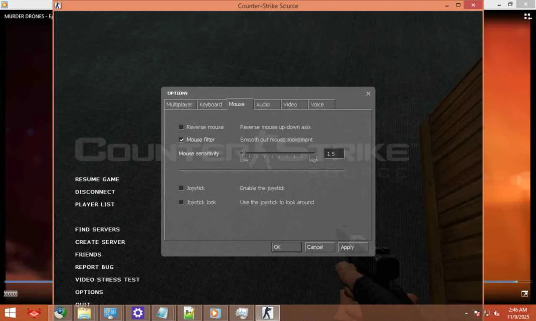Show hidden system tray icons

(x=466, y=313)
